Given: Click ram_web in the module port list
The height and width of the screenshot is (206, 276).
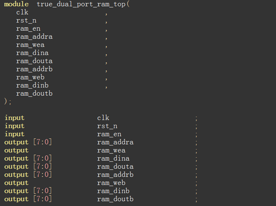Looking at the screenshot, I should pos(30,77).
